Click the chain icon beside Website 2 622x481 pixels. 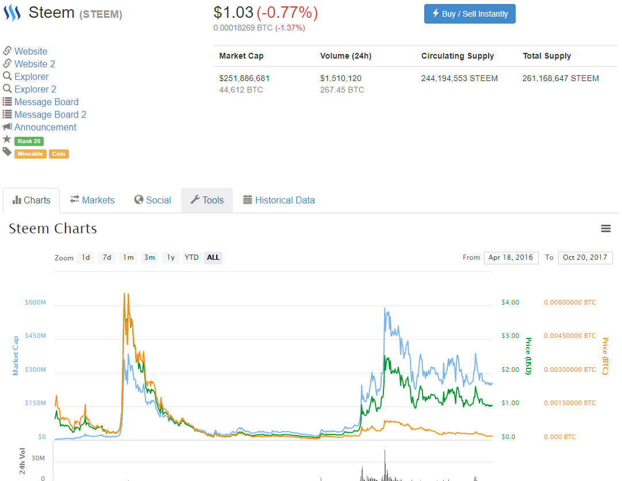7,63
